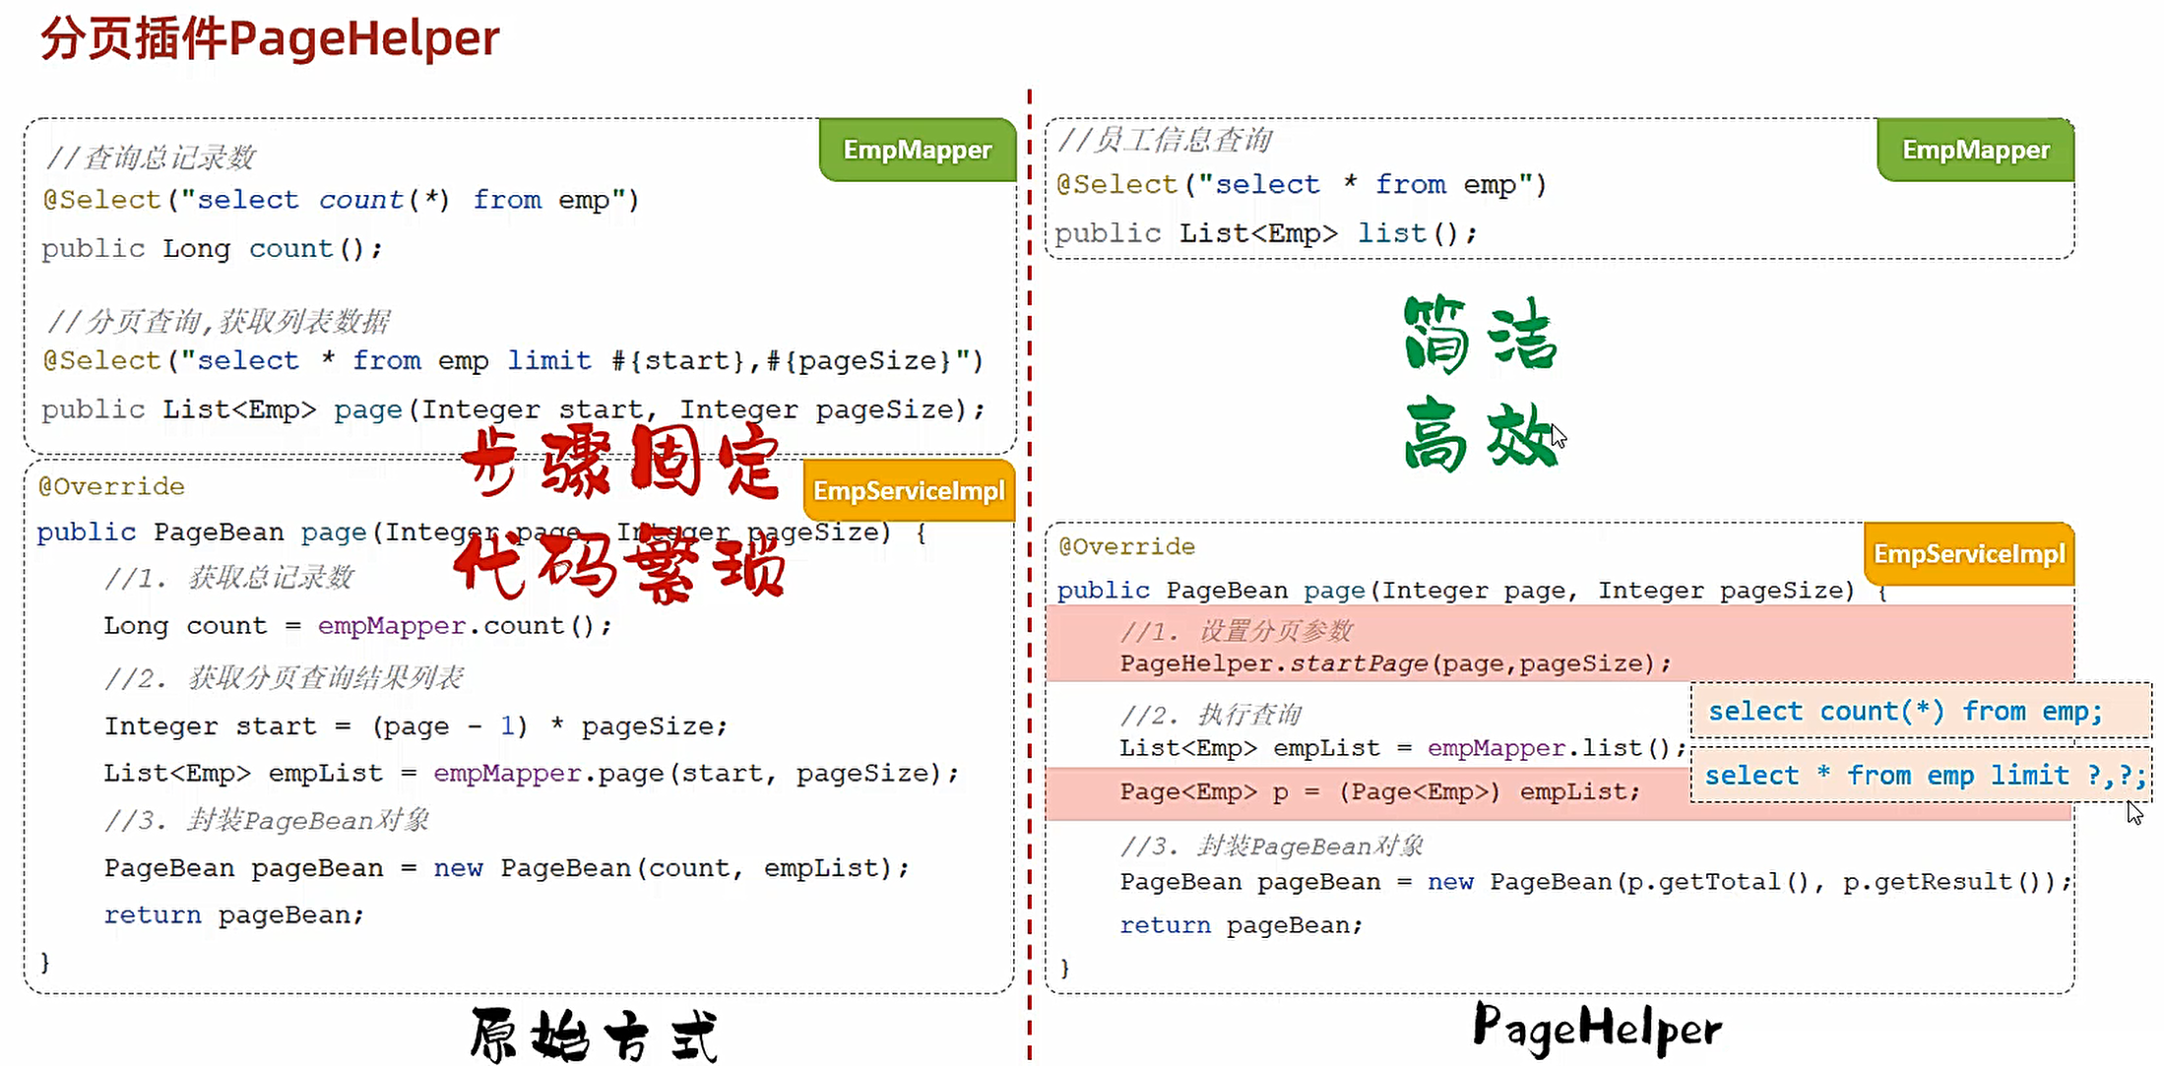2164x1066 pixels.
Task: Click the line new PageBean(count, empList);
Action: 506,868
